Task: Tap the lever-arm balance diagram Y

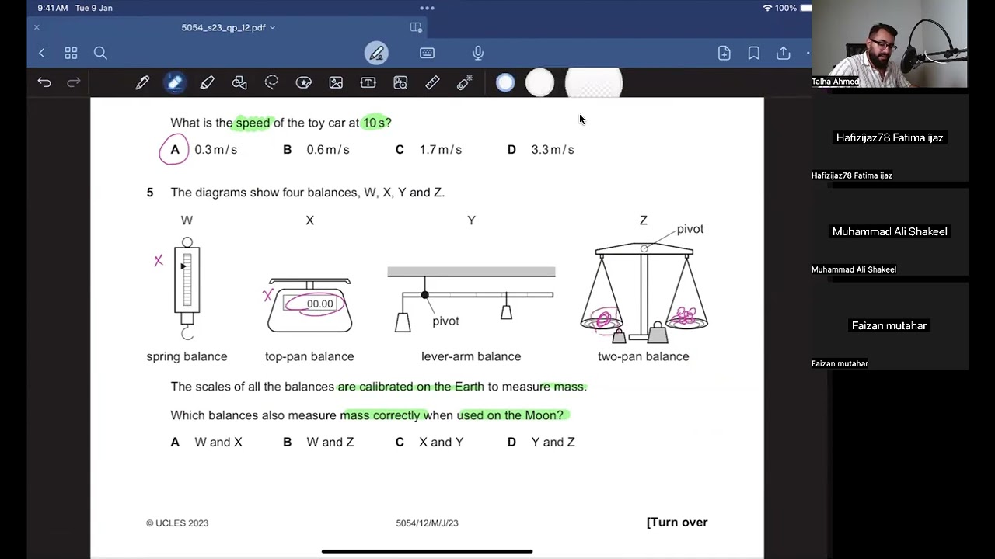Action: pyautogui.click(x=471, y=299)
